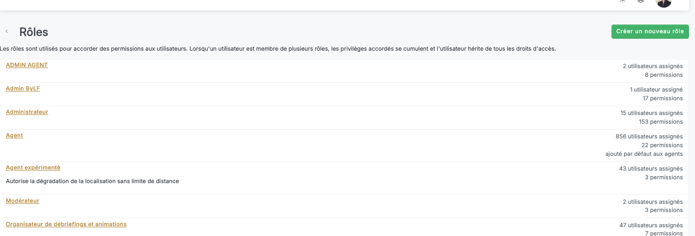Open the user profile avatar menu
This screenshot has width=695, height=236.
click(663, 2)
